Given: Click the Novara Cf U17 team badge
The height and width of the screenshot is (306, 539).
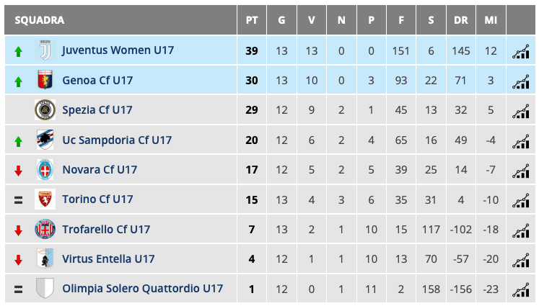Looking at the screenshot, I should [x=45, y=170].
